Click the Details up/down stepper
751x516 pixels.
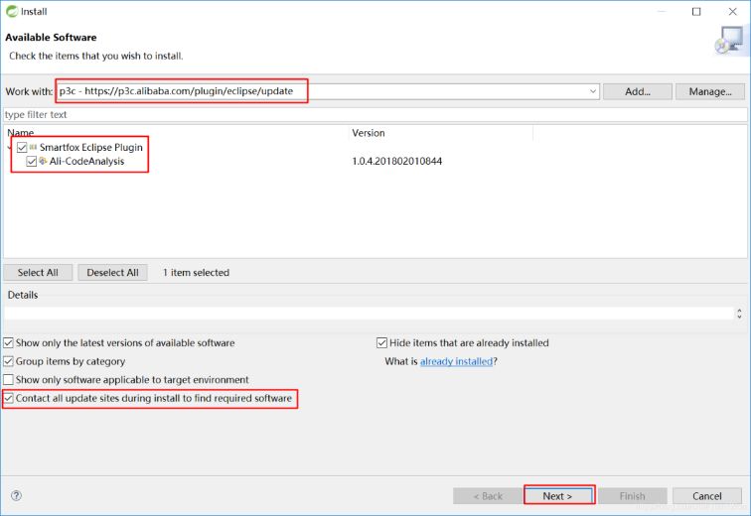click(739, 314)
